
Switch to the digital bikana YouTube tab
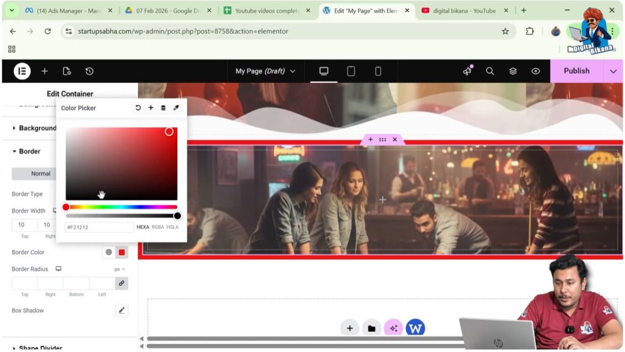tap(463, 10)
